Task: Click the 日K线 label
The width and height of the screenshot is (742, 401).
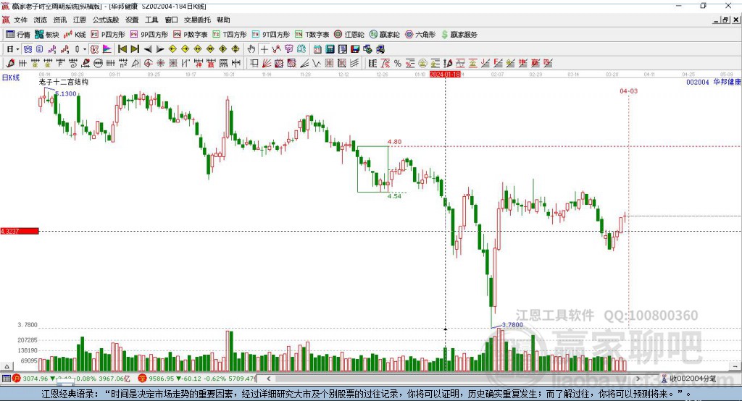Action: (x=11, y=77)
